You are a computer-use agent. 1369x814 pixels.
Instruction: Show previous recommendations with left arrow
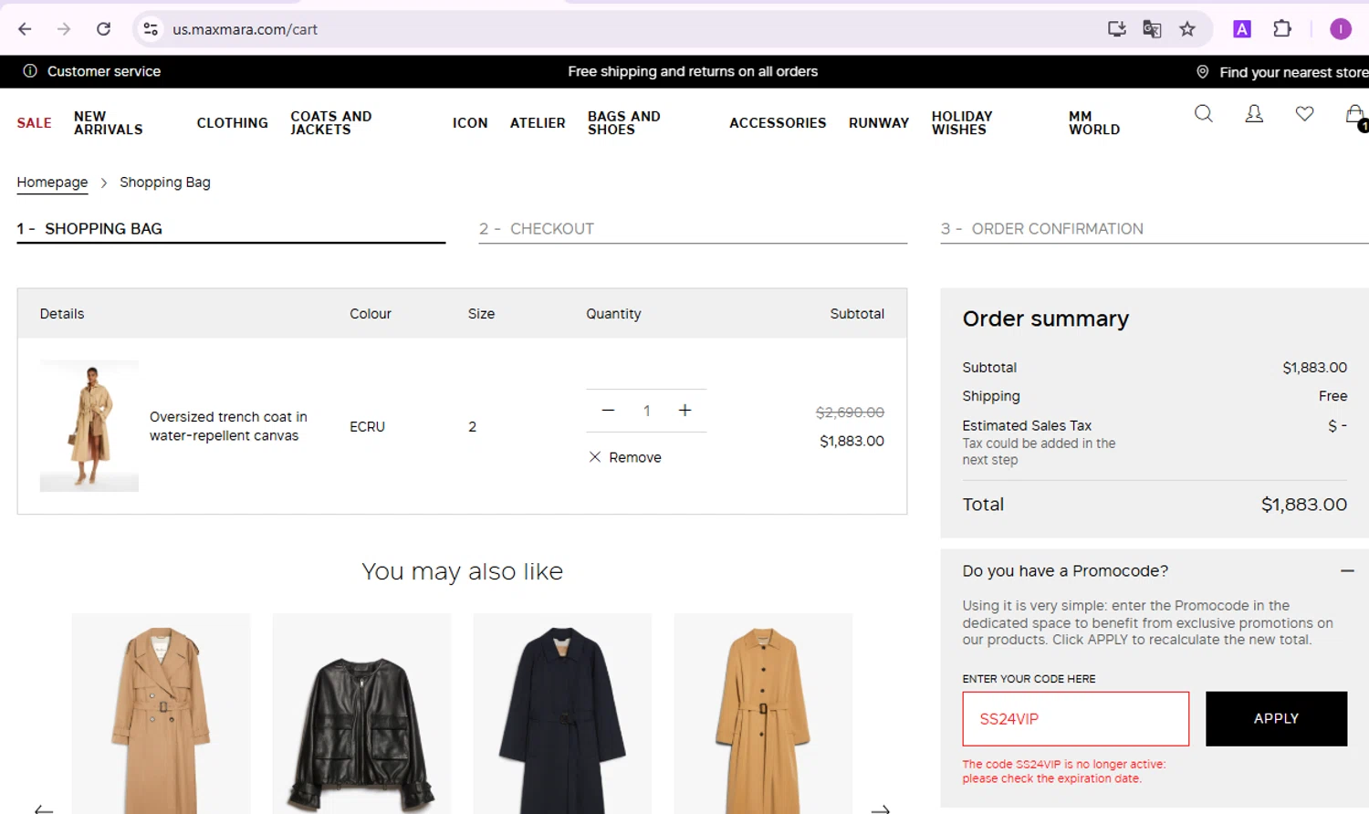coord(44,809)
